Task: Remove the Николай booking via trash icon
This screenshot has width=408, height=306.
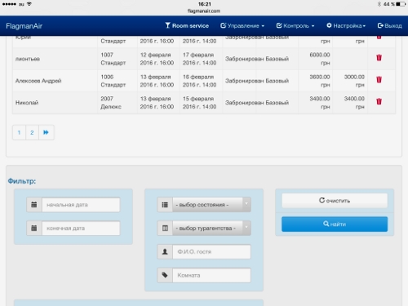Action: click(379, 101)
